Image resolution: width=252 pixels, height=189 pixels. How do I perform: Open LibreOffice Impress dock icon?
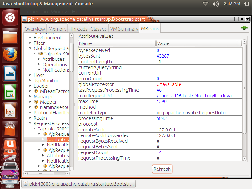coord(10,111)
